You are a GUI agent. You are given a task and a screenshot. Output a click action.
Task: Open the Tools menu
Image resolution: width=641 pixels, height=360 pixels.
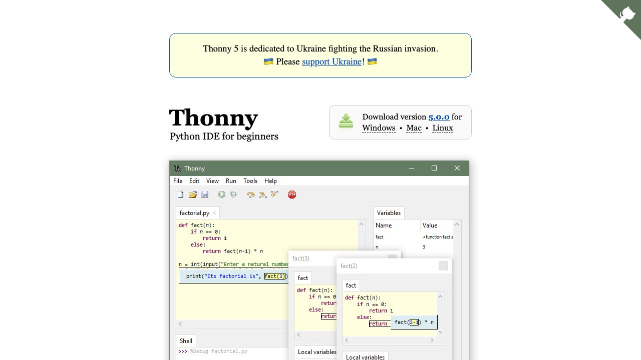tap(250, 181)
